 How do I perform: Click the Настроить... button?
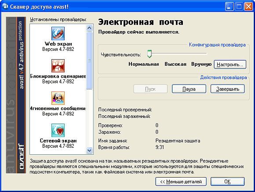point(230,64)
